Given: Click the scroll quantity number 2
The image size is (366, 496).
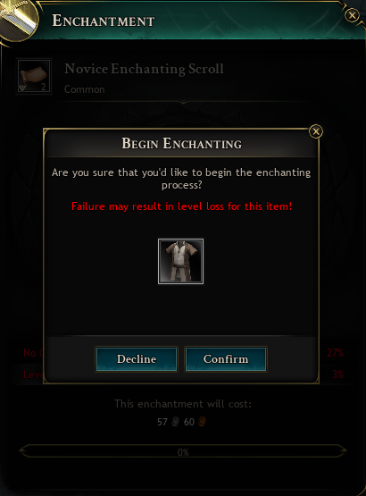Looking at the screenshot, I should point(44,87).
